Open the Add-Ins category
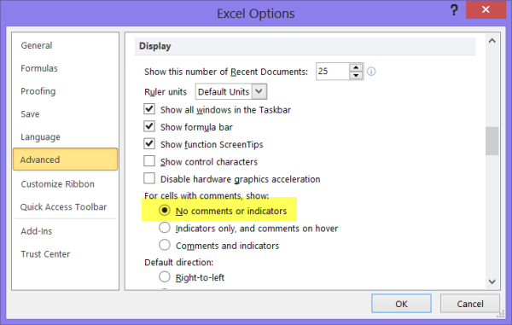512x325 pixels. tap(66, 231)
